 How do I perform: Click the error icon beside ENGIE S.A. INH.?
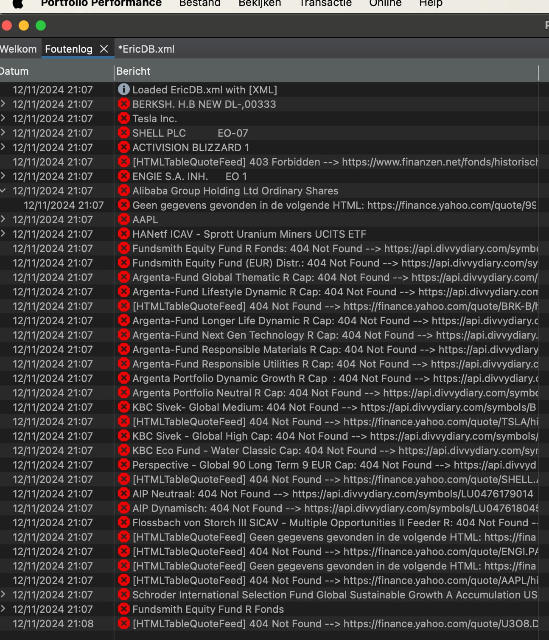click(123, 176)
